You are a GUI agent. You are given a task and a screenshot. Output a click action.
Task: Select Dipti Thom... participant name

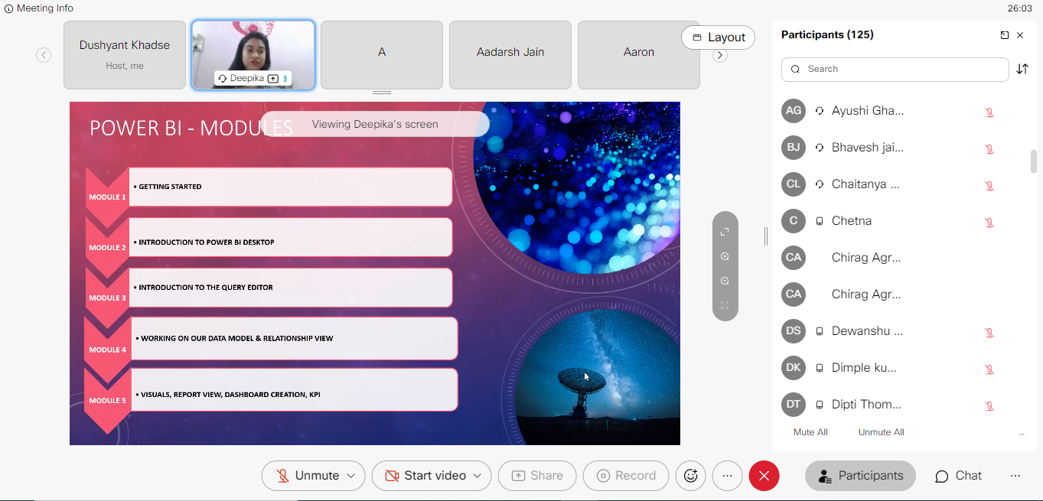pyautogui.click(x=867, y=405)
